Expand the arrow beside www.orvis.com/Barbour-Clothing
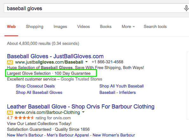 click(x=83, y=112)
